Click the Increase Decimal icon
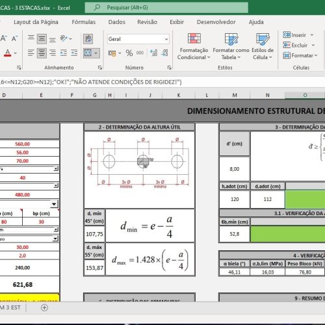Viewport: 325px width, 325px height. click(x=153, y=53)
